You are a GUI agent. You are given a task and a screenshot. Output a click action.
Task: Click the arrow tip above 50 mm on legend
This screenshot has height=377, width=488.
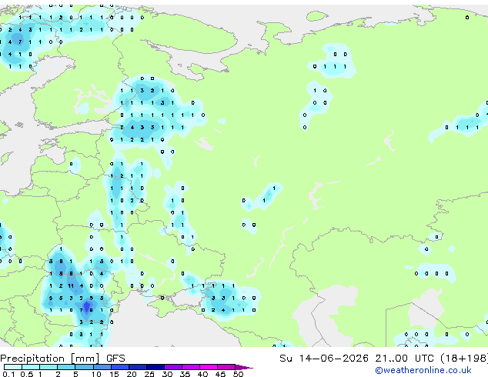tap(244, 368)
